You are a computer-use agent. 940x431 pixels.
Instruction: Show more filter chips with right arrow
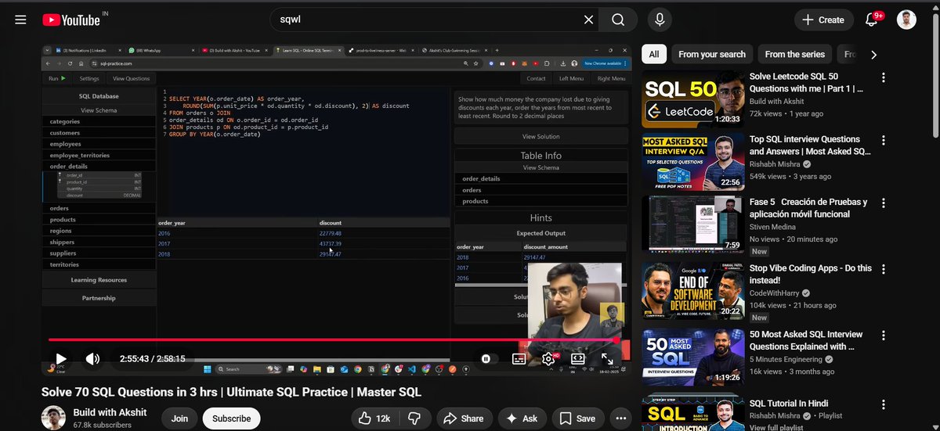point(873,55)
